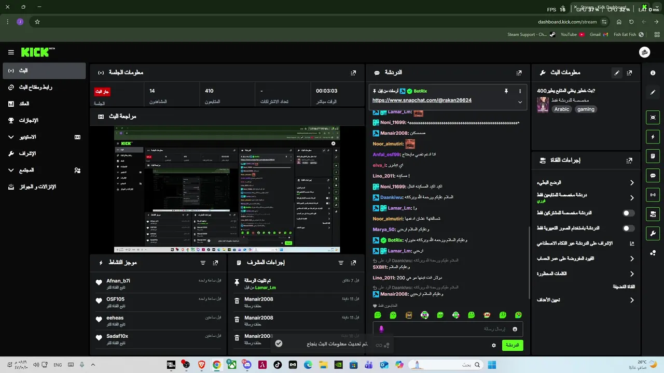
Task: Pop out the moderator actions panel
Action: click(x=354, y=263)
